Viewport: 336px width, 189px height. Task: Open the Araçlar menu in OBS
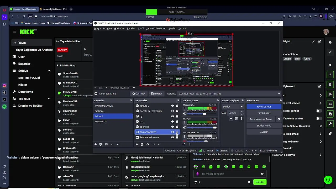click(x=172, y=28)
